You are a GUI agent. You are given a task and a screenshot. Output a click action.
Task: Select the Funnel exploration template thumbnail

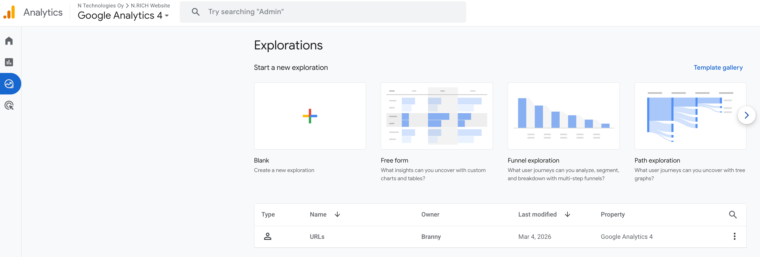click(563, 116)
